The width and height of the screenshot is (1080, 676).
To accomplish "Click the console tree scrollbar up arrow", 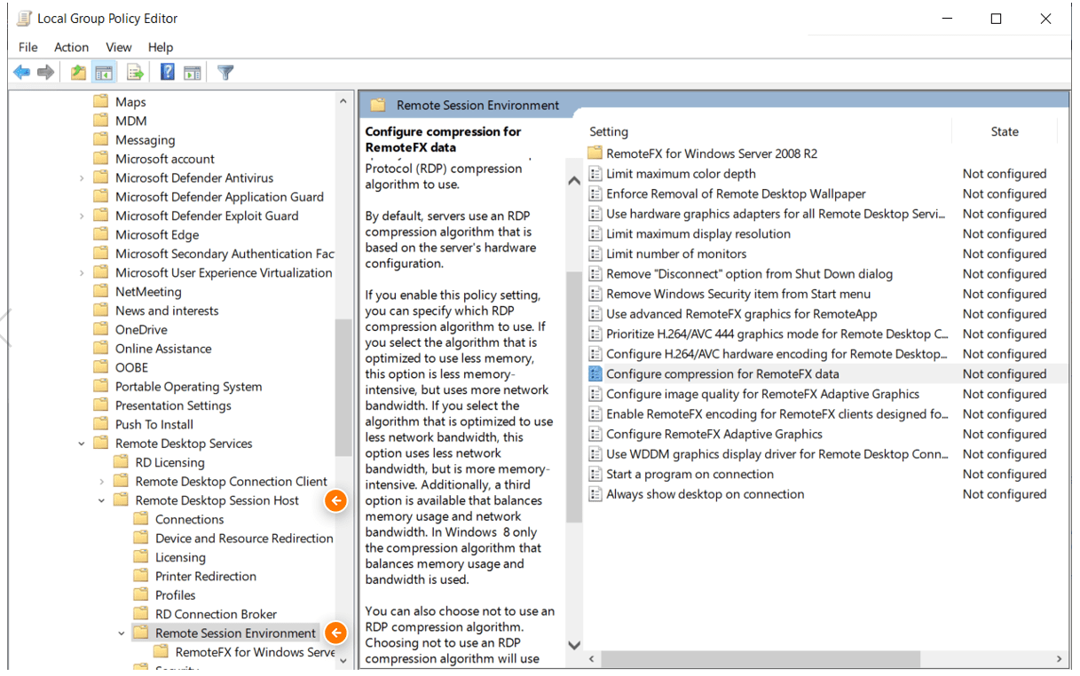I will 343,102.
